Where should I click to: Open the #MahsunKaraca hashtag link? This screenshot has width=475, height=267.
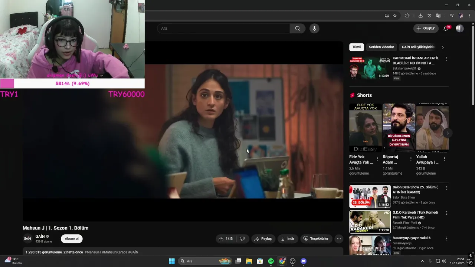pyautogui.click(x=115, y=252)
